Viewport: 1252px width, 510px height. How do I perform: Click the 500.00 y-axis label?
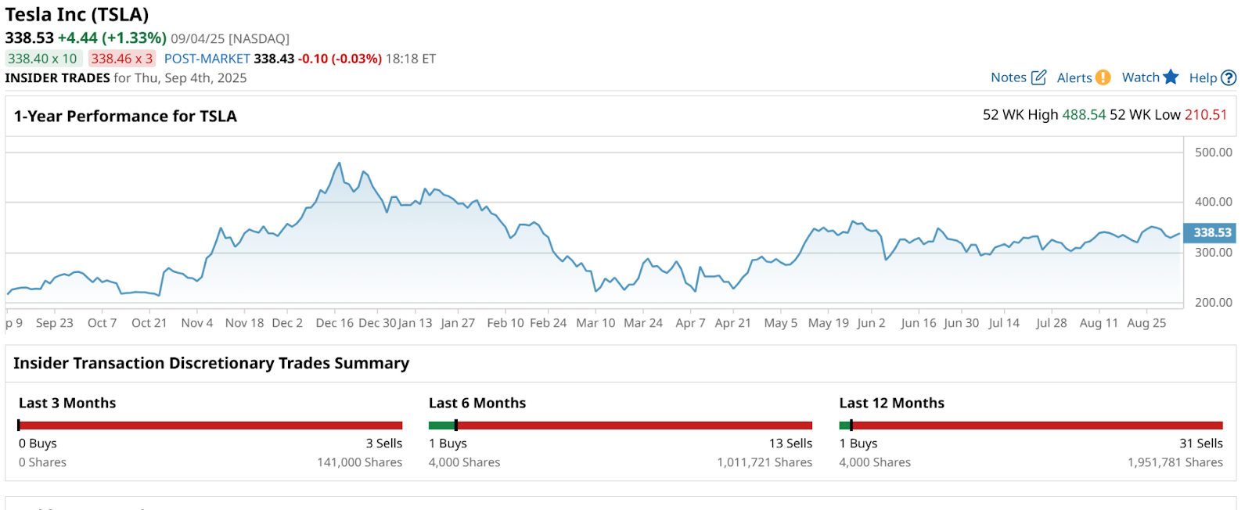pyautogui.click(x=1214, y=153)
